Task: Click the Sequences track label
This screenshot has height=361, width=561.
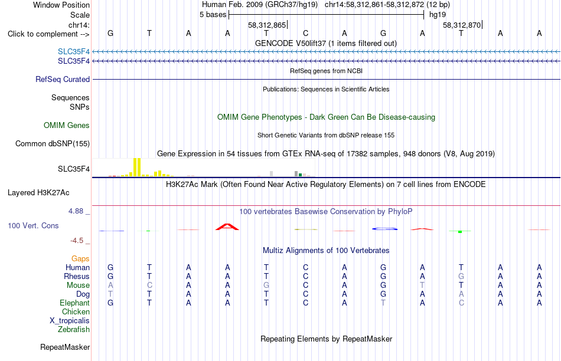Action: pos(70,97)
